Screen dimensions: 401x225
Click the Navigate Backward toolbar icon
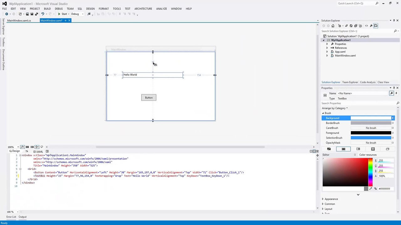(x=7, y=14)
